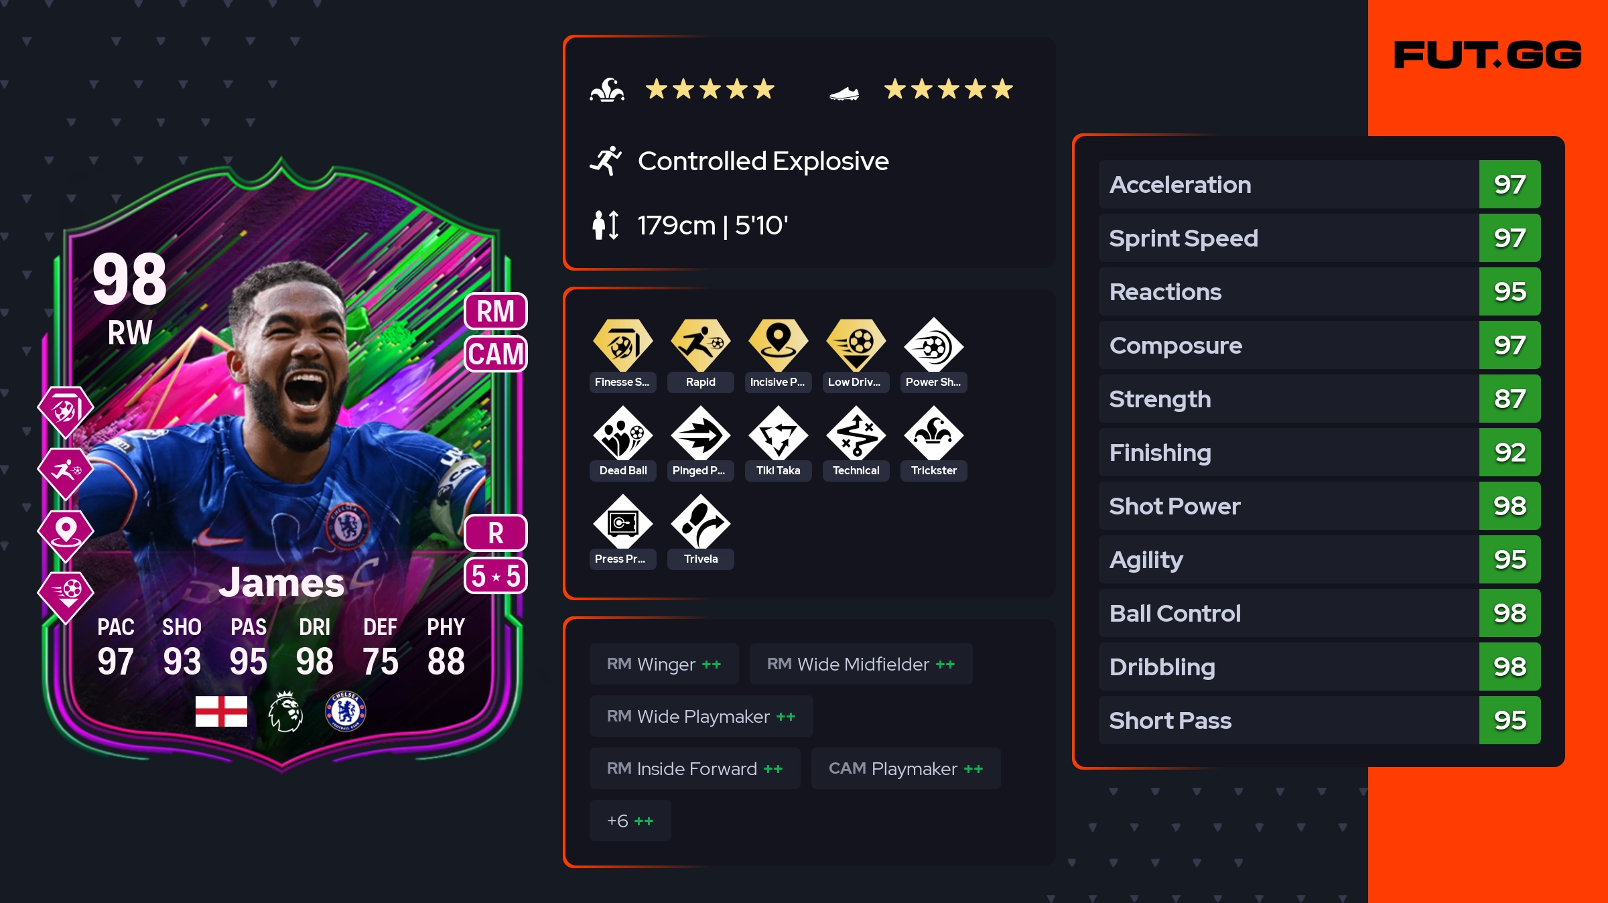Select the RM Winger role chip

coord(664,664)
